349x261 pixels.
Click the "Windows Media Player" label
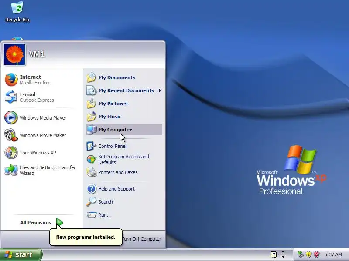[43, 118]
